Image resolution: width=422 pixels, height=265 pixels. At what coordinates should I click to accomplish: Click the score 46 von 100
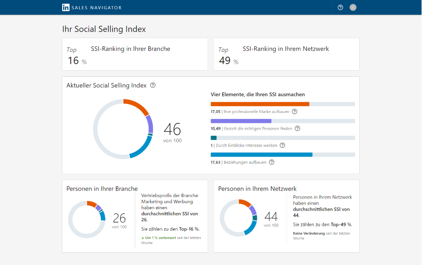(x=172, y=133)
